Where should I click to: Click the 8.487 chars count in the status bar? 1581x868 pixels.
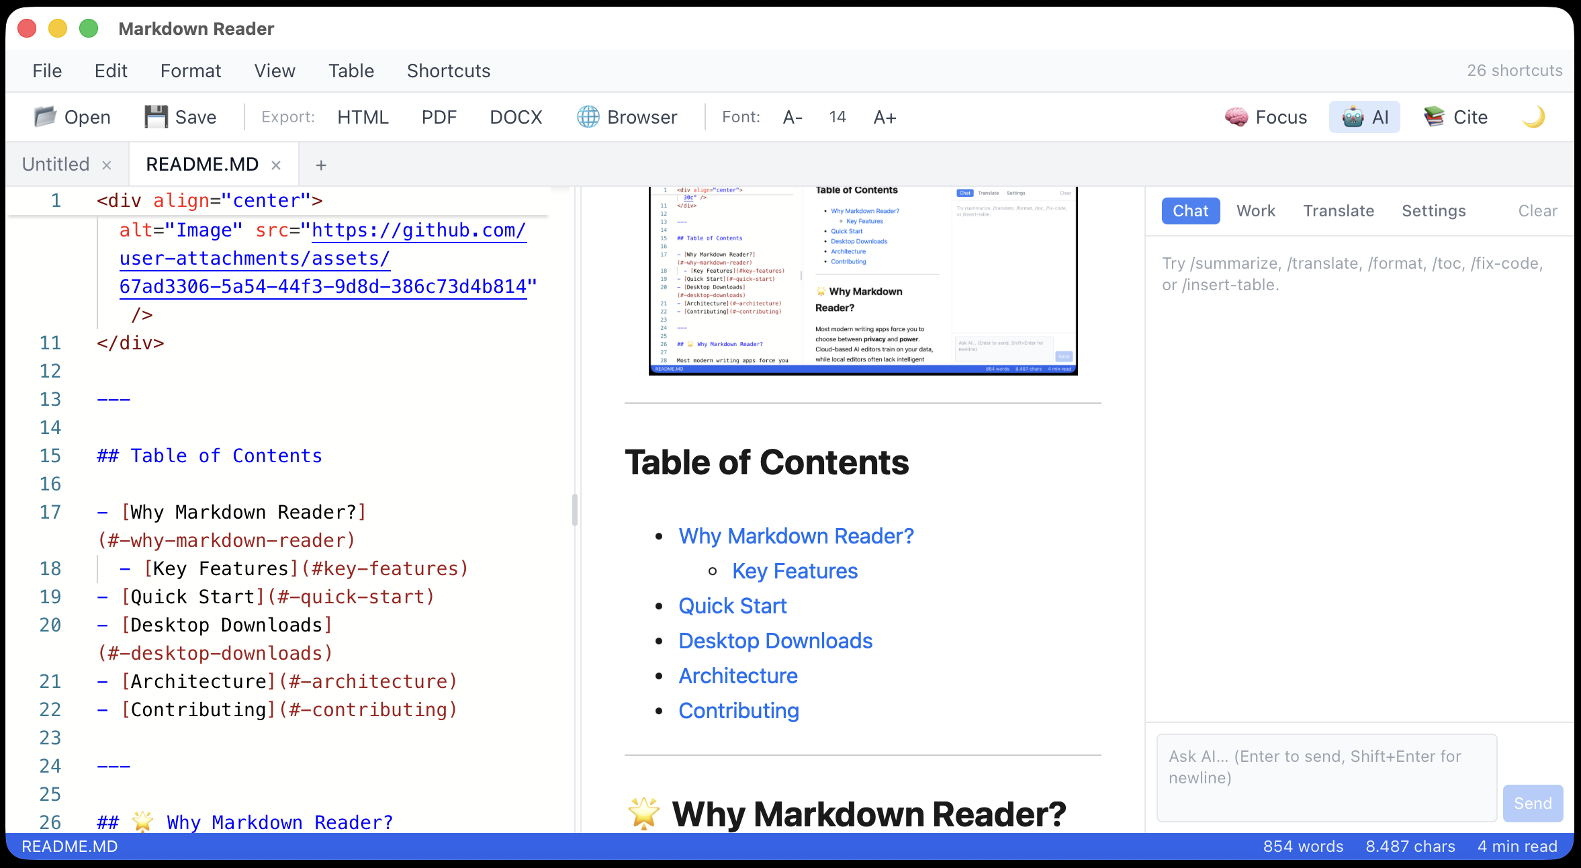pos(1410,847)
